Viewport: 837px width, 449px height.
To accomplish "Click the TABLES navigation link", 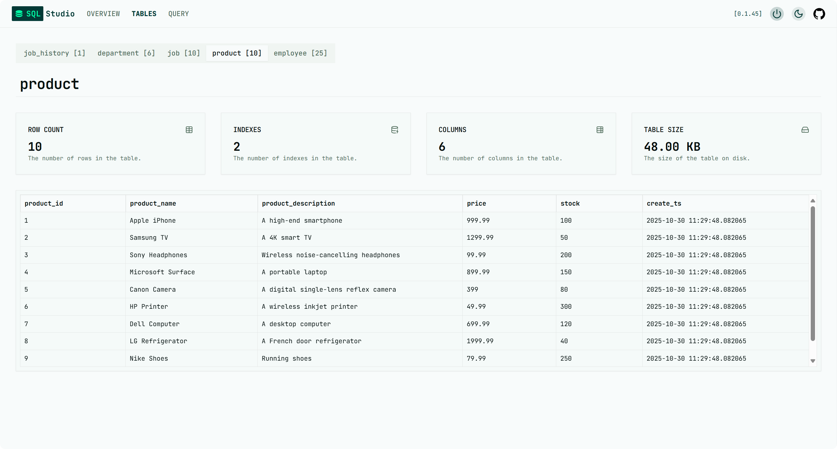I will pos(144,14).
